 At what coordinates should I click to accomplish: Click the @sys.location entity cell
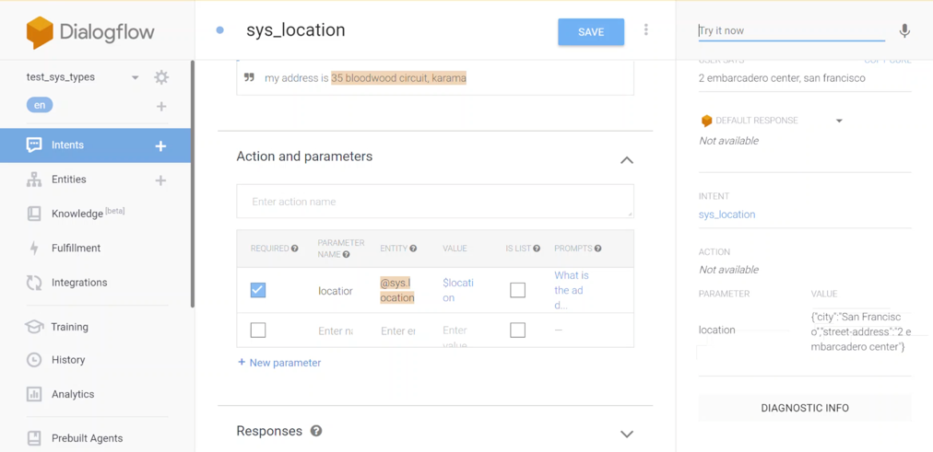(396, 290)
